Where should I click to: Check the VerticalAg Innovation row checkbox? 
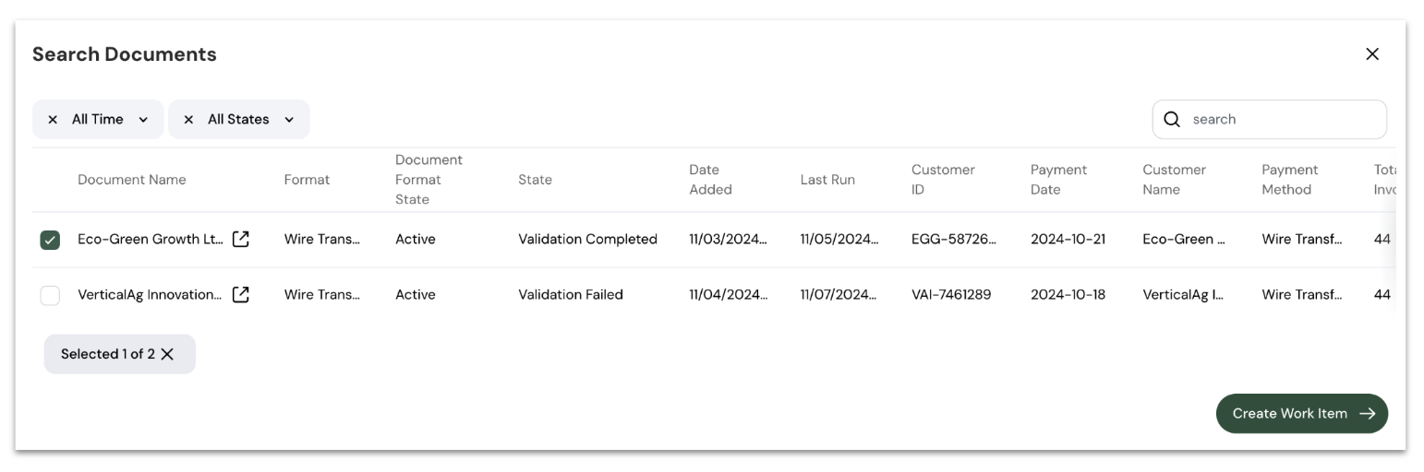(50, 295)
